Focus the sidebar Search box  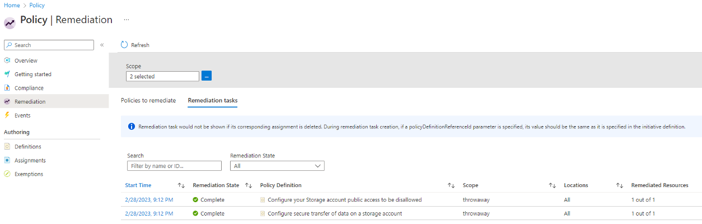49,45
